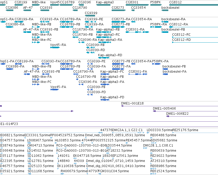Open transcript CG9396-RA

point(88,40)
